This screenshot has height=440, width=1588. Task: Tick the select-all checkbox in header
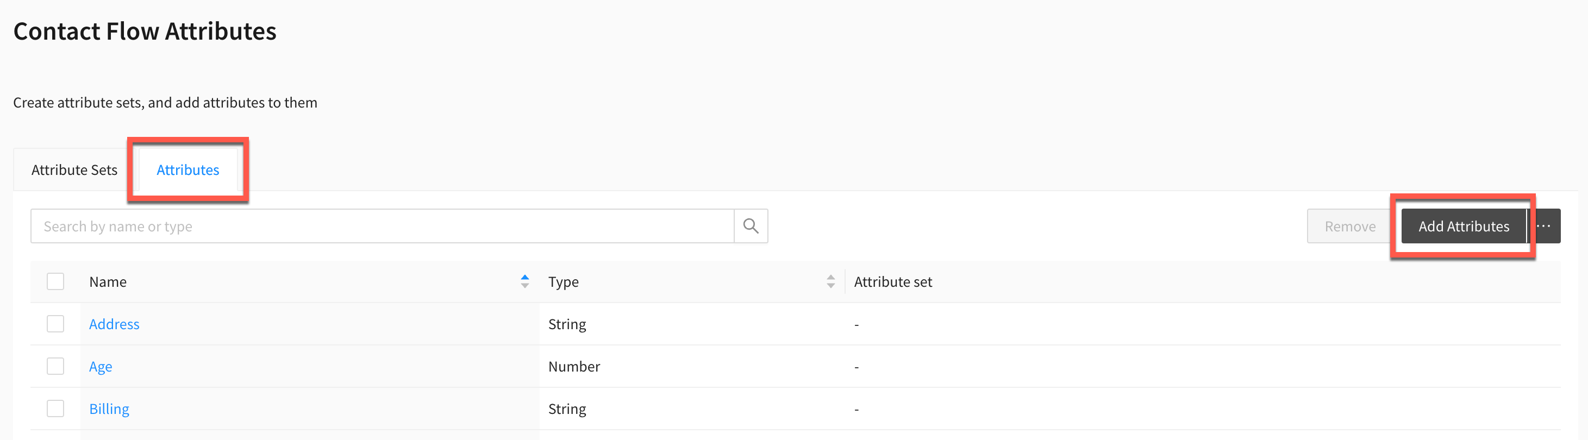click(55, 281)
